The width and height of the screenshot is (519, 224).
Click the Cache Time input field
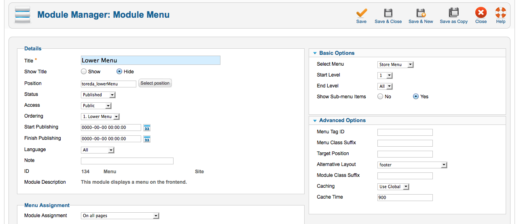click(405, 197)
